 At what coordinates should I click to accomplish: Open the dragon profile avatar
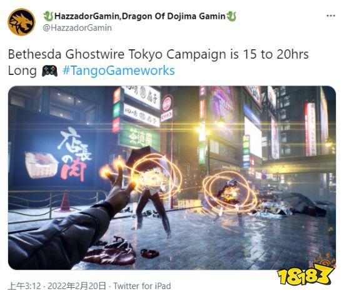click(x=21, y=22)
